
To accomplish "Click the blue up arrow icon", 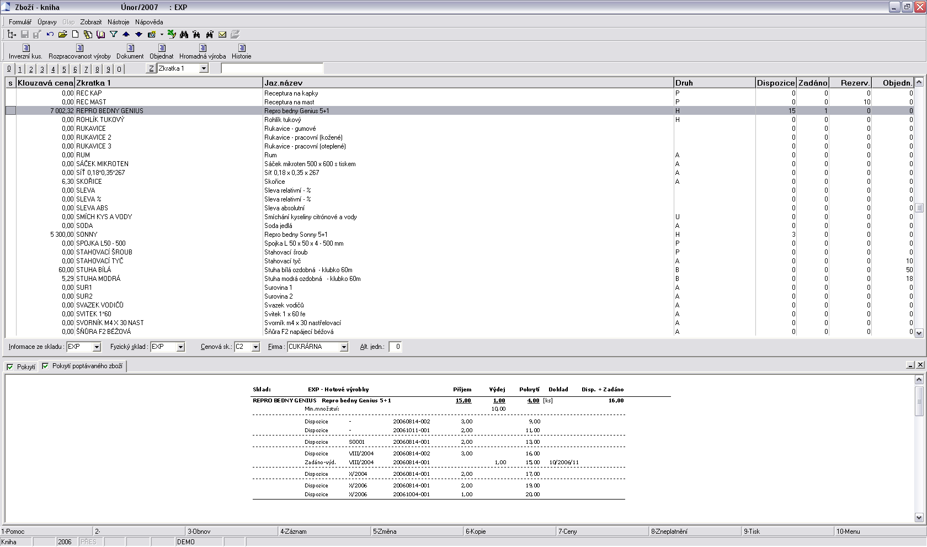I will pyautogui.click(x=126, y=34).
